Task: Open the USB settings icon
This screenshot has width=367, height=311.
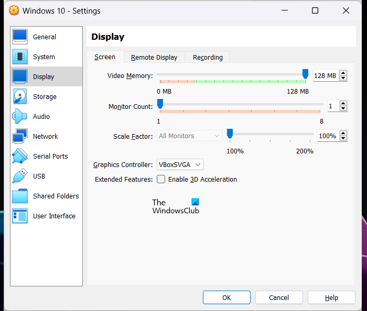Action: pos(20,176)
